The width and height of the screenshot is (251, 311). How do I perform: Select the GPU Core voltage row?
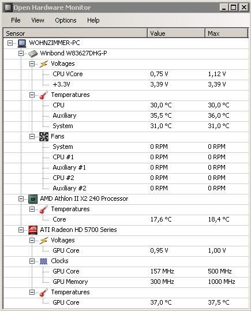pyautogui.click(x=126, y=250)
